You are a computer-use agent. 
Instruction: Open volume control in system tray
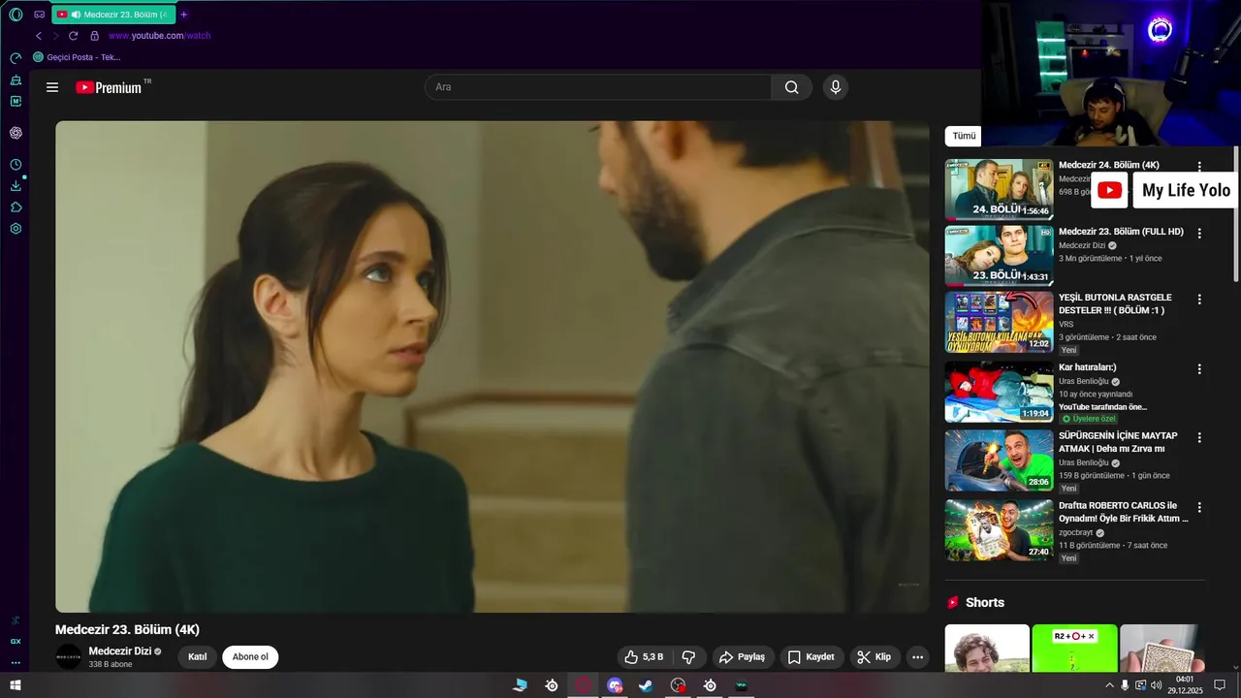pos(1156,685)
